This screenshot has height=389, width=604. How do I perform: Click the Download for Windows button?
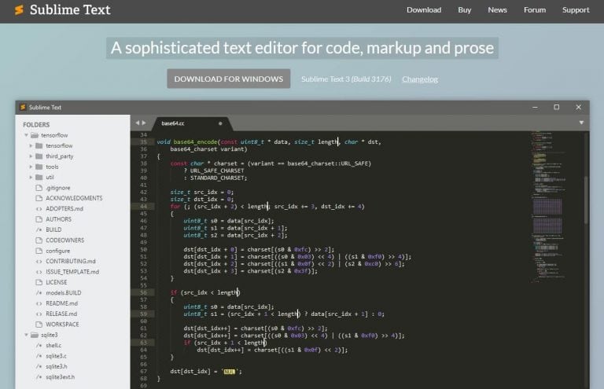coord(228,79)
